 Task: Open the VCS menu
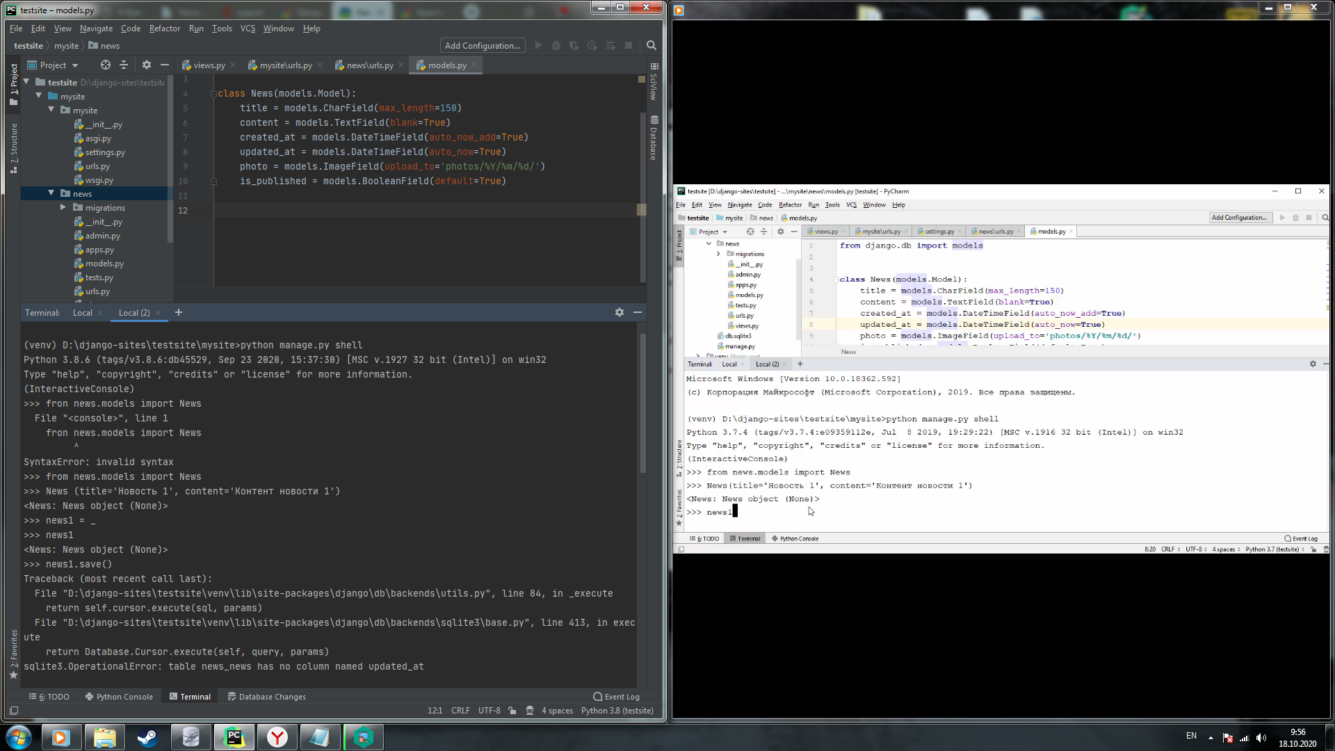point(248,29)
